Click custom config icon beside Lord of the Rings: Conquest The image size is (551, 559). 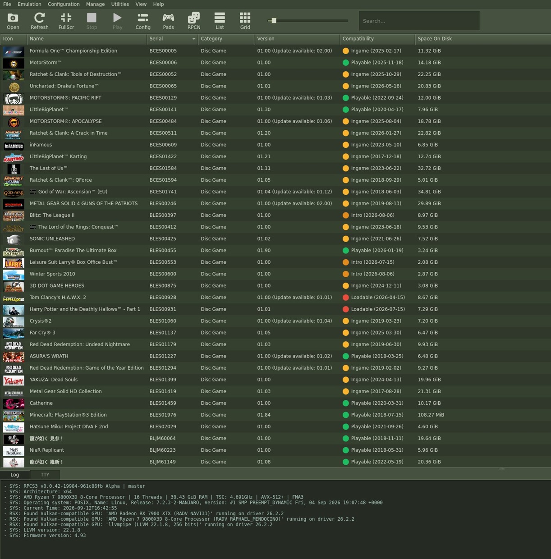33,227
